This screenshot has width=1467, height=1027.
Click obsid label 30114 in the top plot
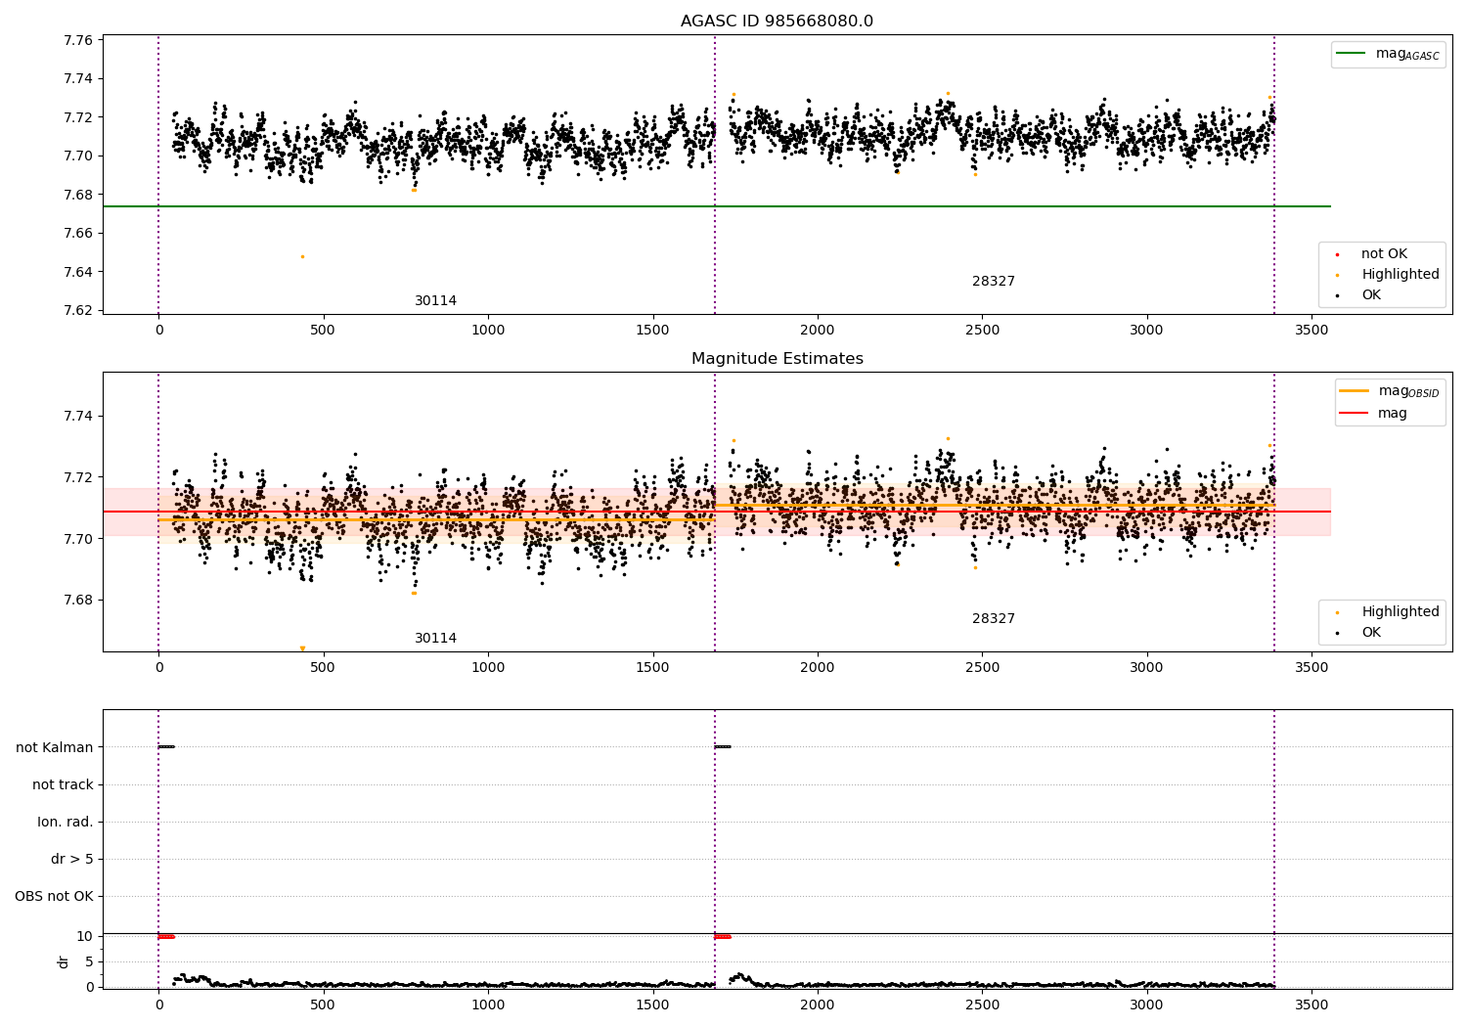(x=435, y=301)
